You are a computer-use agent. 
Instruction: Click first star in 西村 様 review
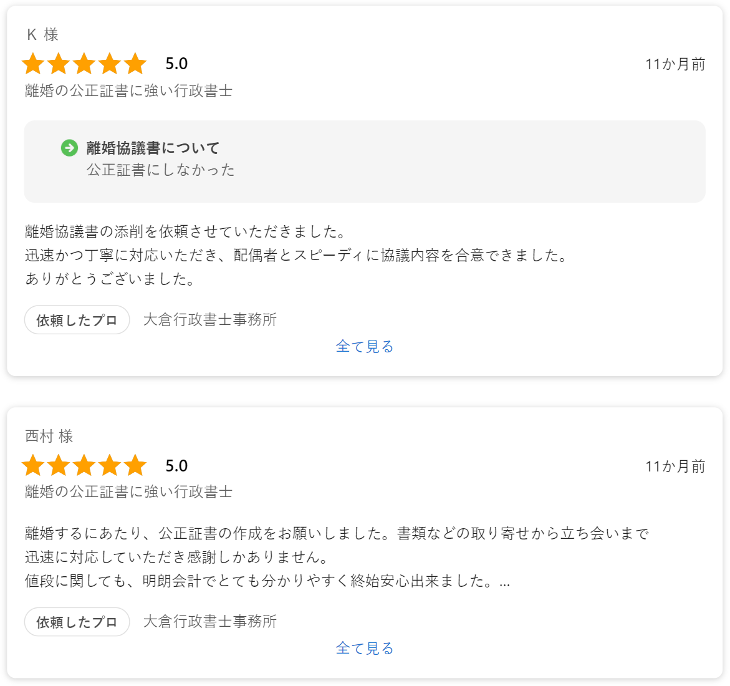(33, 465)
